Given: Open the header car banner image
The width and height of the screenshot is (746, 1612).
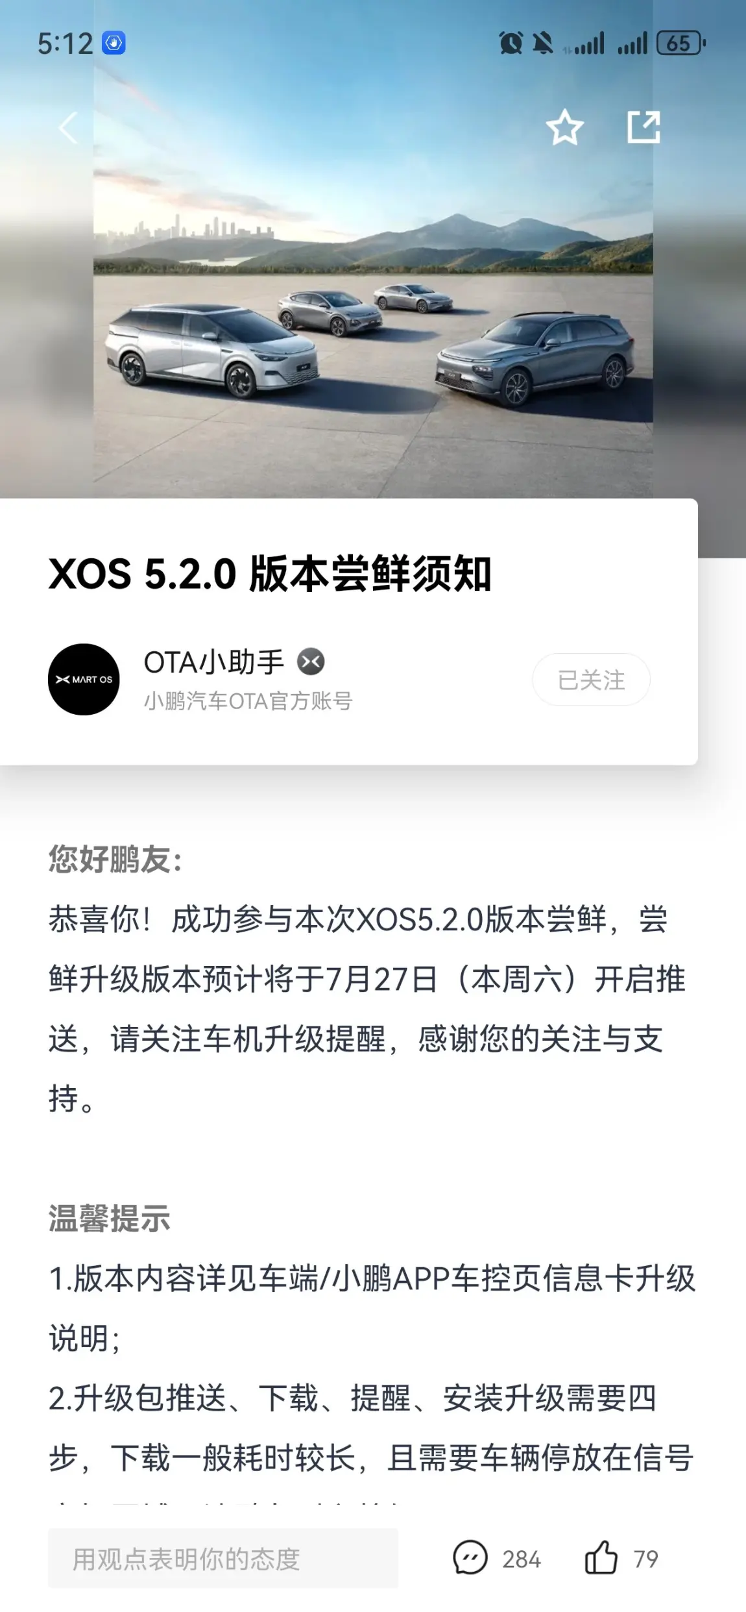Looking at the screenshot, I should 373,260.
